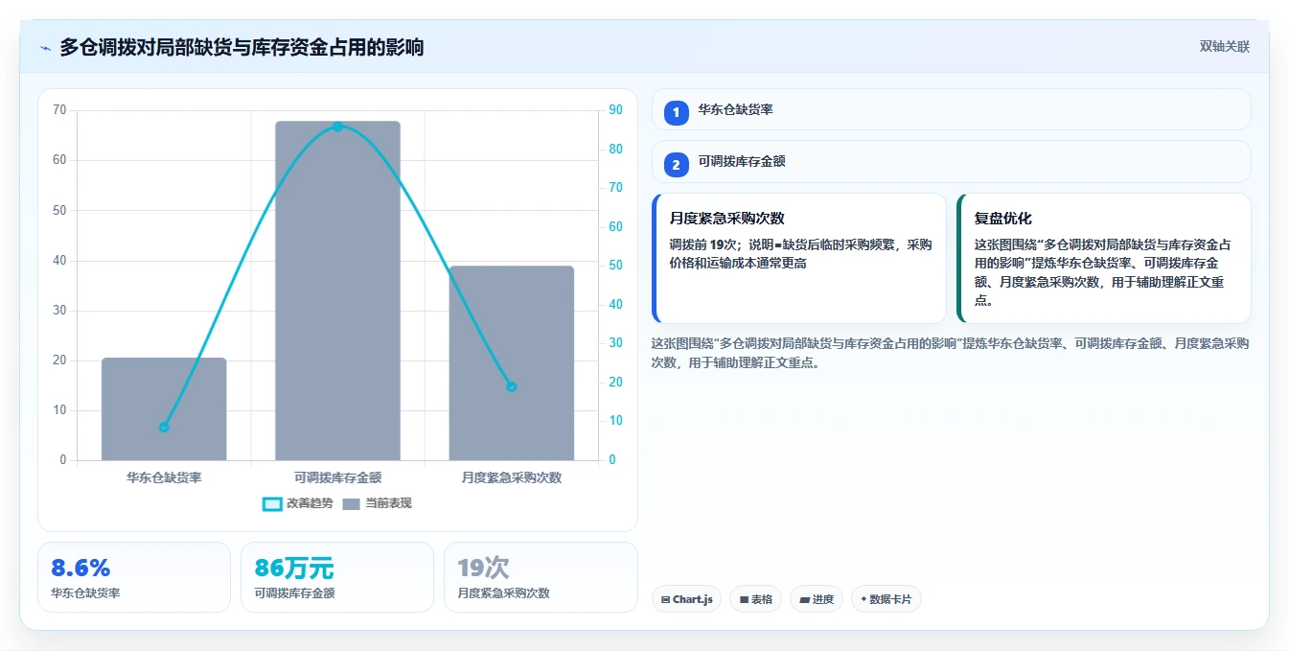Open the 8.6% 华东仓缺货率 stat card
Viewport: 1289px width, 651px height.
[134, 577]
